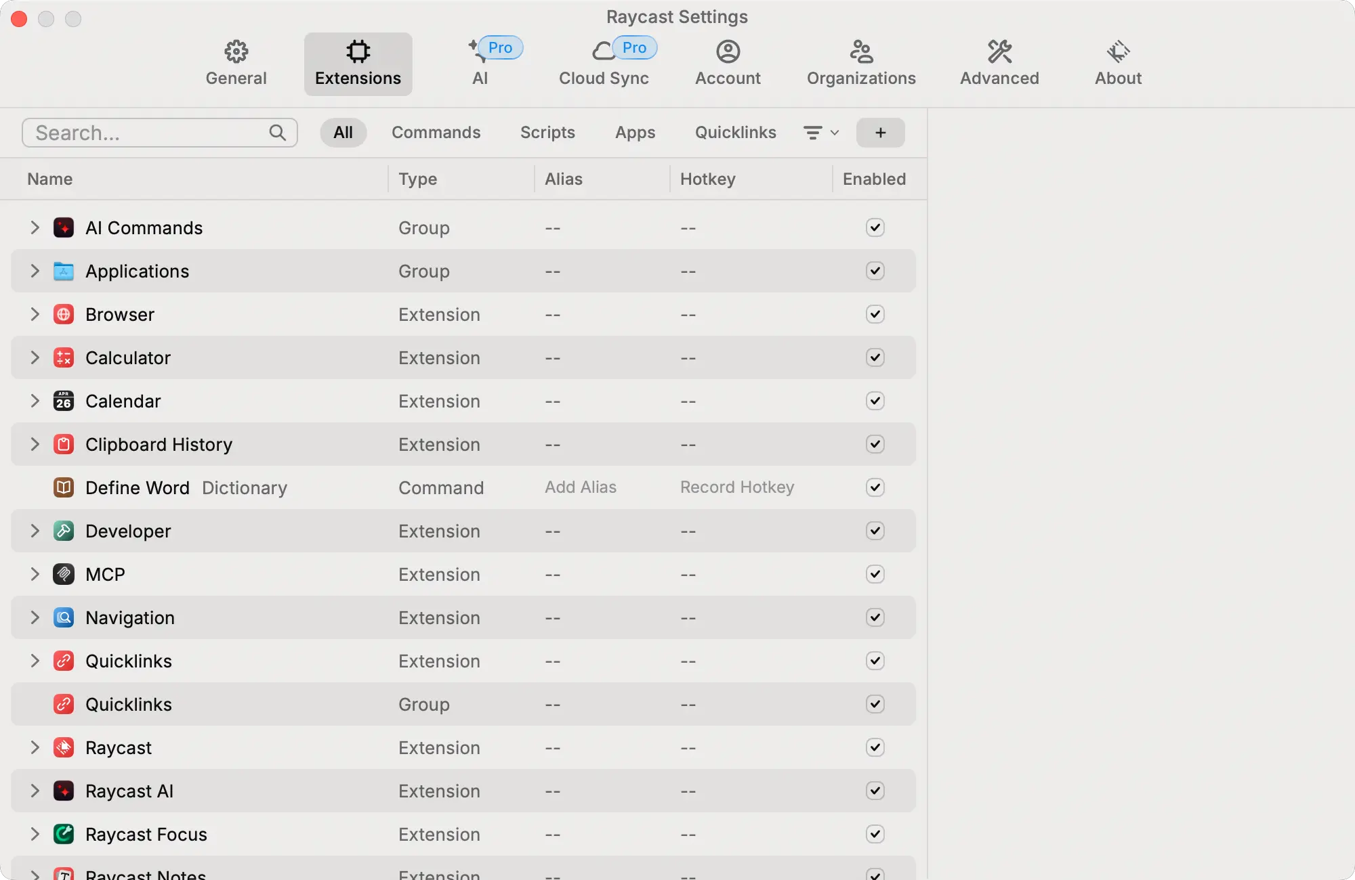1355x880 pixels.
Task: Disable the Raycast AI extension
Action: point(875,791)
